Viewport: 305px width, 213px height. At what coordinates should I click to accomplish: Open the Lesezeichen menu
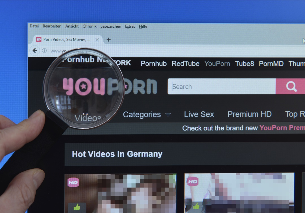pos(111,26)
